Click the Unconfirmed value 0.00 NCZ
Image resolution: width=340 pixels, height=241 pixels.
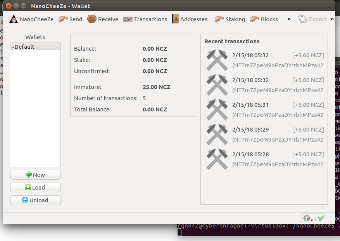tap(155, 71)
